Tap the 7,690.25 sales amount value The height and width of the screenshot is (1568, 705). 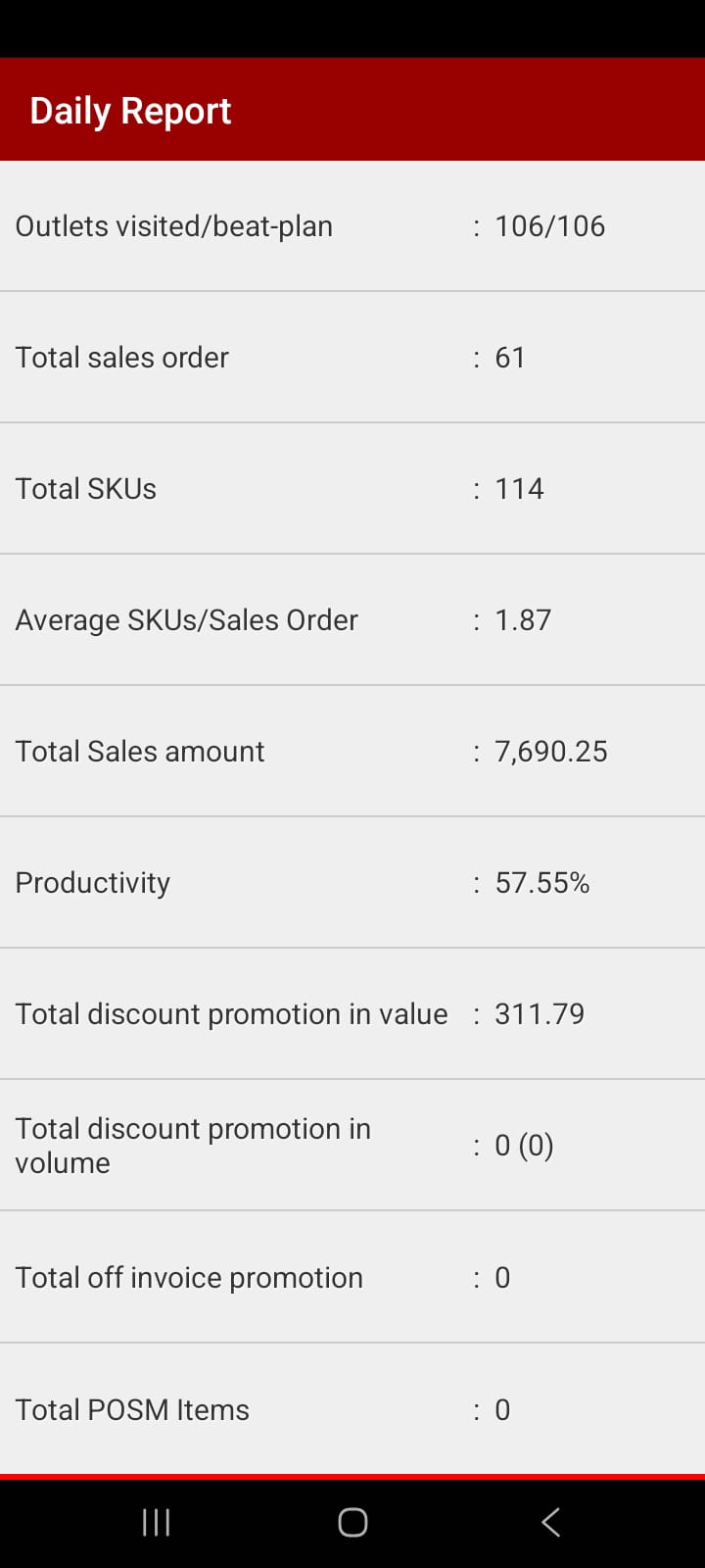pos(551,752)
